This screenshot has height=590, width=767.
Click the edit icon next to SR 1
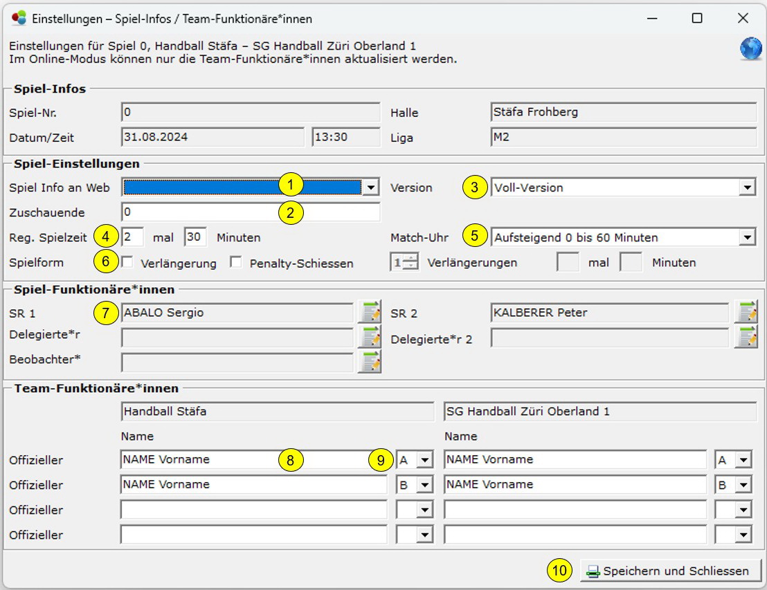(370, 313)
